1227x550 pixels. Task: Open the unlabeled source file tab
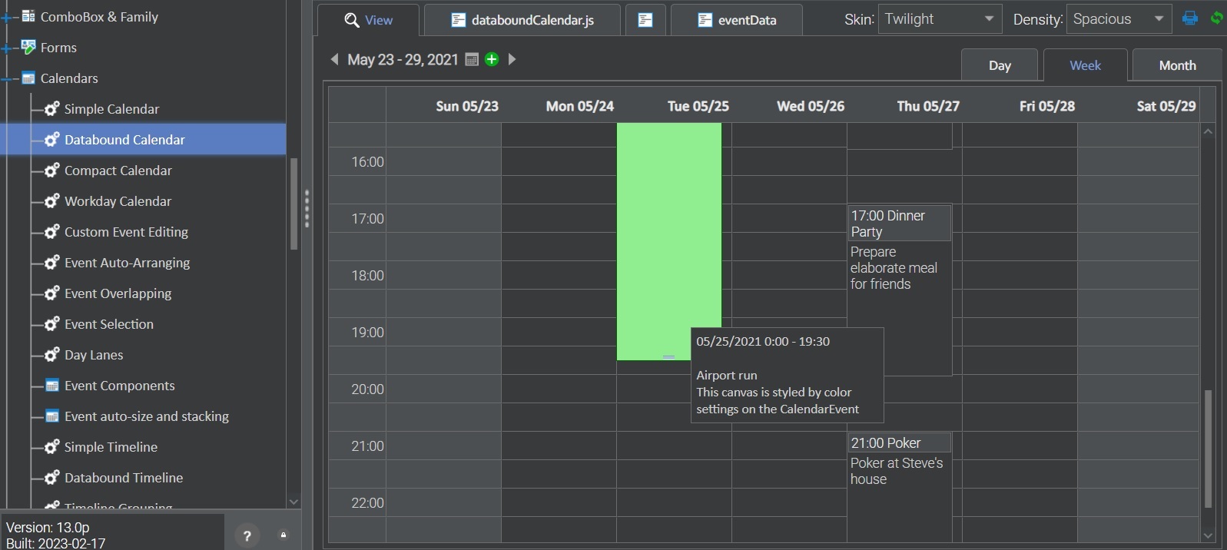coord(645,20)
